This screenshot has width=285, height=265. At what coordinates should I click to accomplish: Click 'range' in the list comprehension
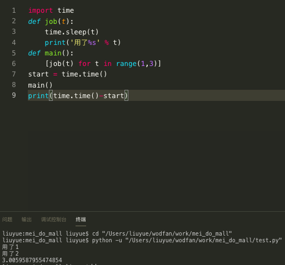127,64
